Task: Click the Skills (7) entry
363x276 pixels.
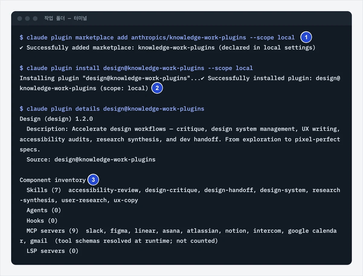Action: (44, 190)
